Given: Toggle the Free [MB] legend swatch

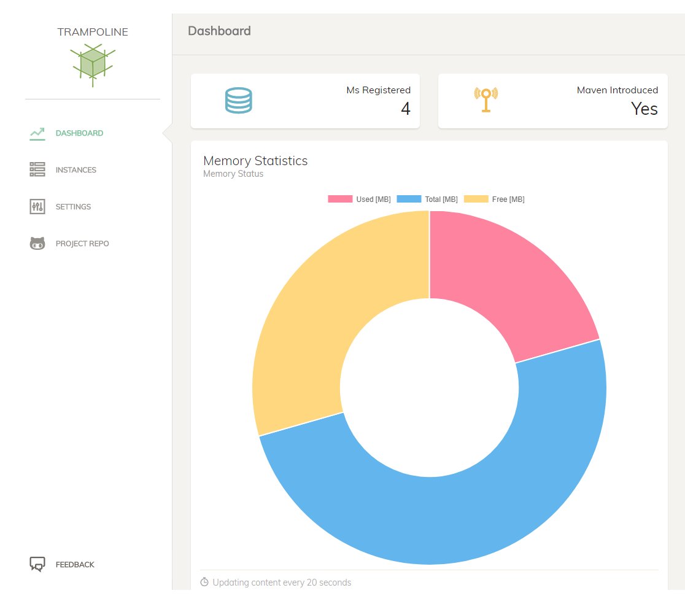Looking at the screenshot, I should (476, 199).
